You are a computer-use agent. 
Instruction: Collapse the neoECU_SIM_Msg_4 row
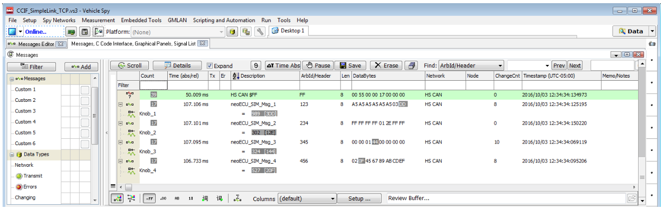[121, 161]
